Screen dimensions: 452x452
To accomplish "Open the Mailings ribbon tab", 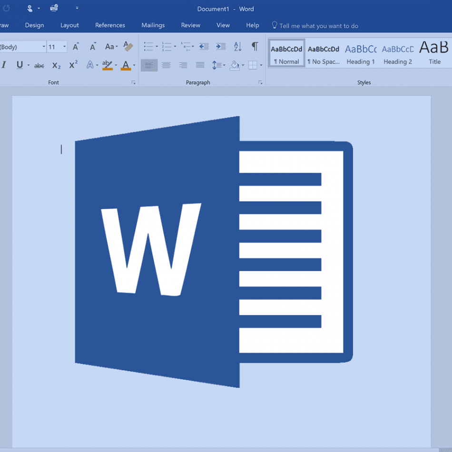I will tap(153, 25).
